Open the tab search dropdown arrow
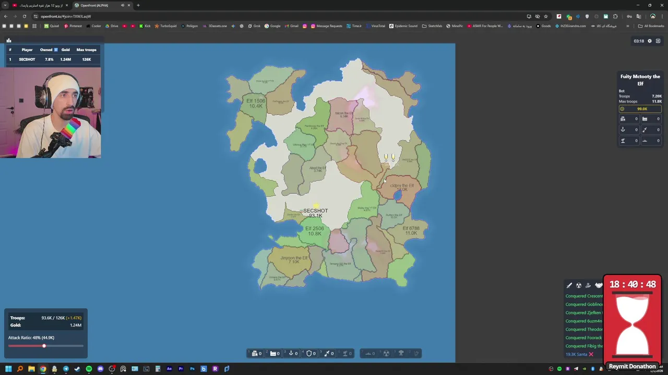Viewport: 668px width, 375px height. [x=5, y=5]
